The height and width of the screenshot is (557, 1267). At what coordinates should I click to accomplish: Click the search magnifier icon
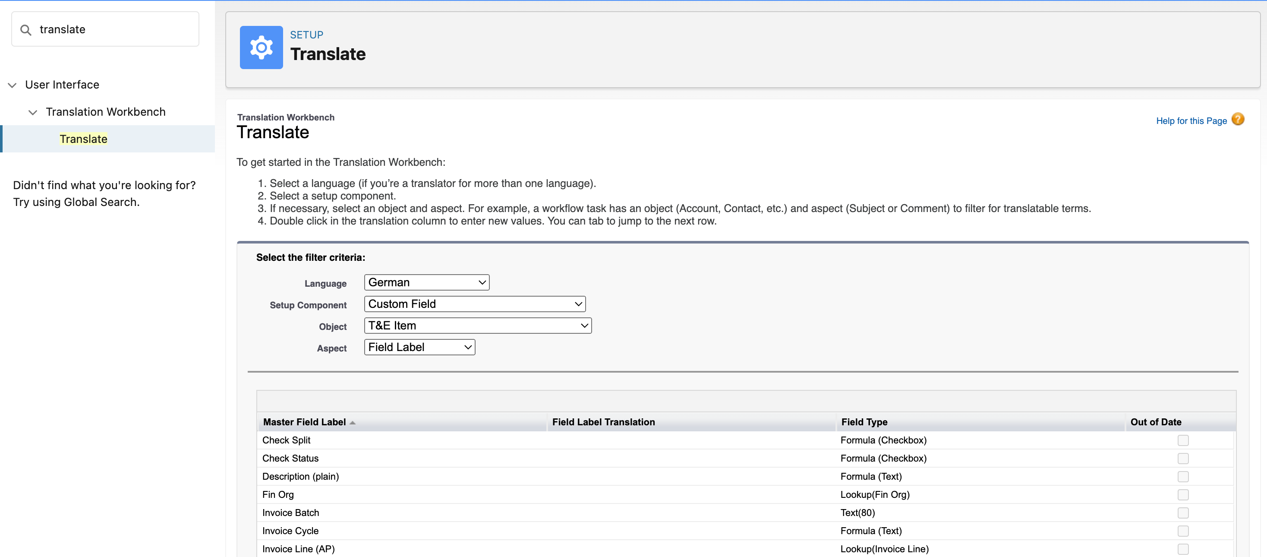click(25, 30)
